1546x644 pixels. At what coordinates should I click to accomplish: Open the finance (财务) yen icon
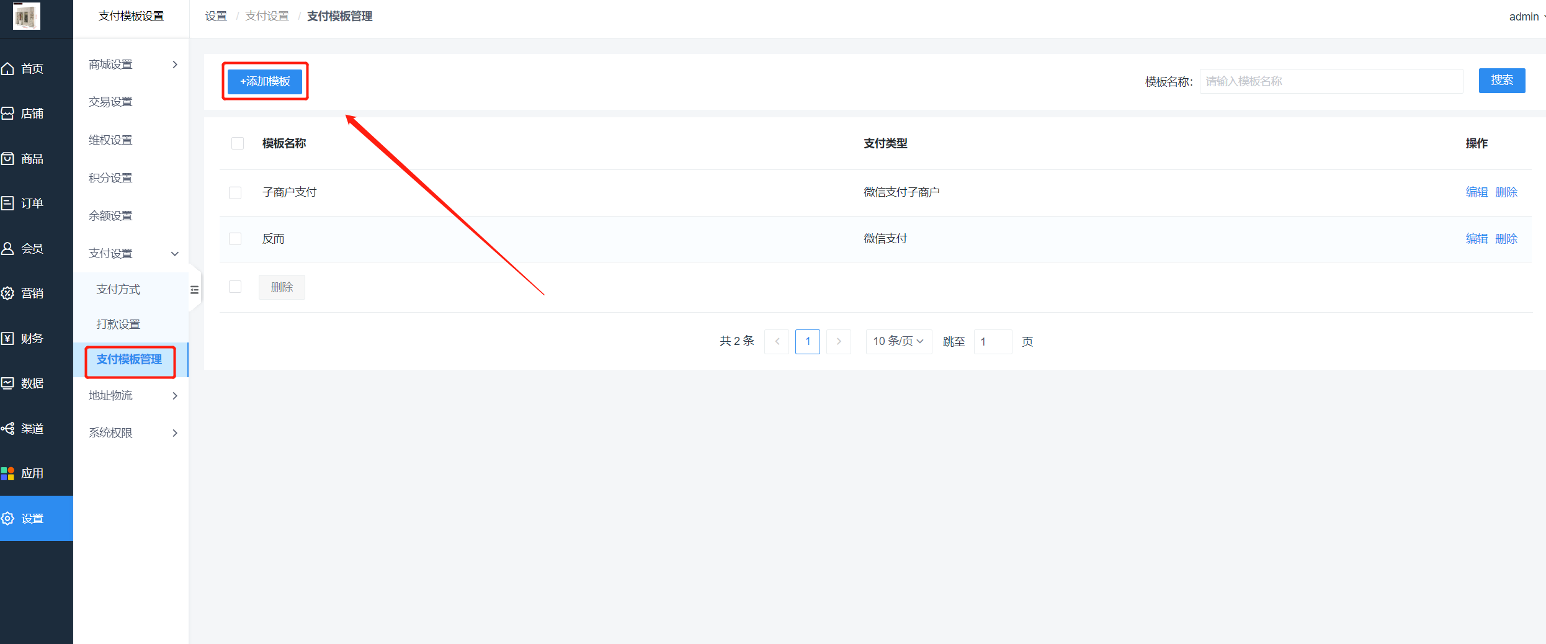pyautogui.click(x=8, y=338)
